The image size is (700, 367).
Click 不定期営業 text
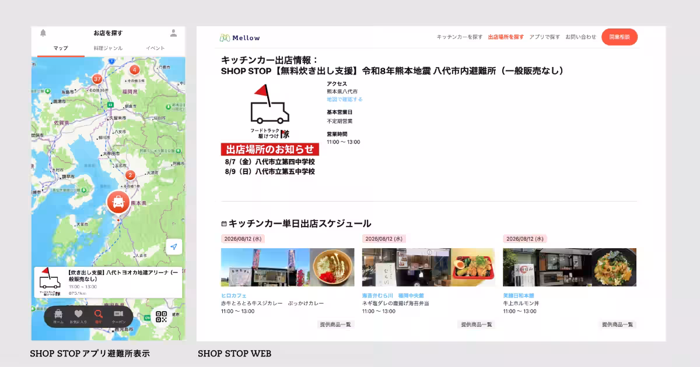(x=339, y=121)
